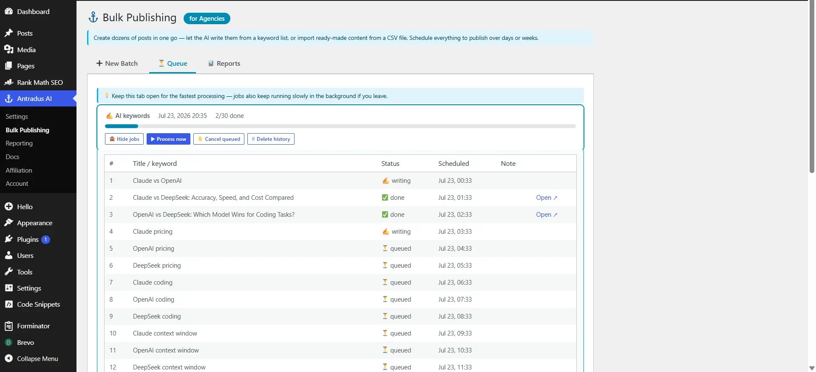This screenshot has width=816, height=372.
Task: Click green done checkmark in row 2
Action: [x=385, y=198]
